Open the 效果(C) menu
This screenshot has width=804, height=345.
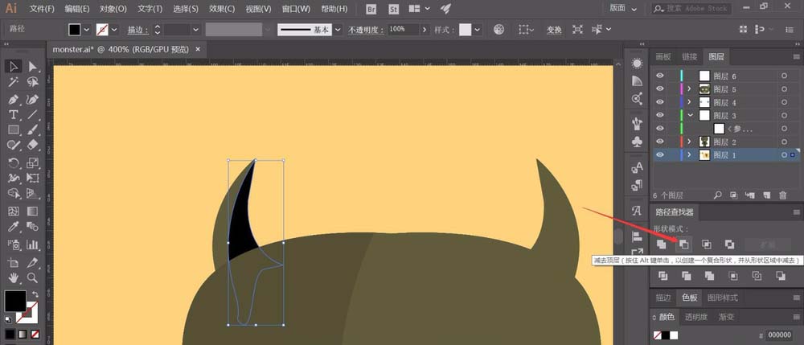click(222, 9)
